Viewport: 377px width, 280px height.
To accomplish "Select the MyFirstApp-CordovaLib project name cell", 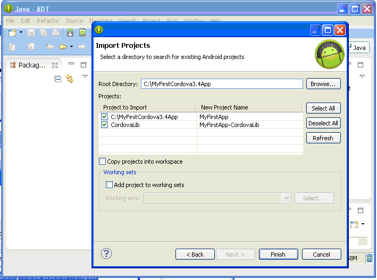I will [250, 125].
